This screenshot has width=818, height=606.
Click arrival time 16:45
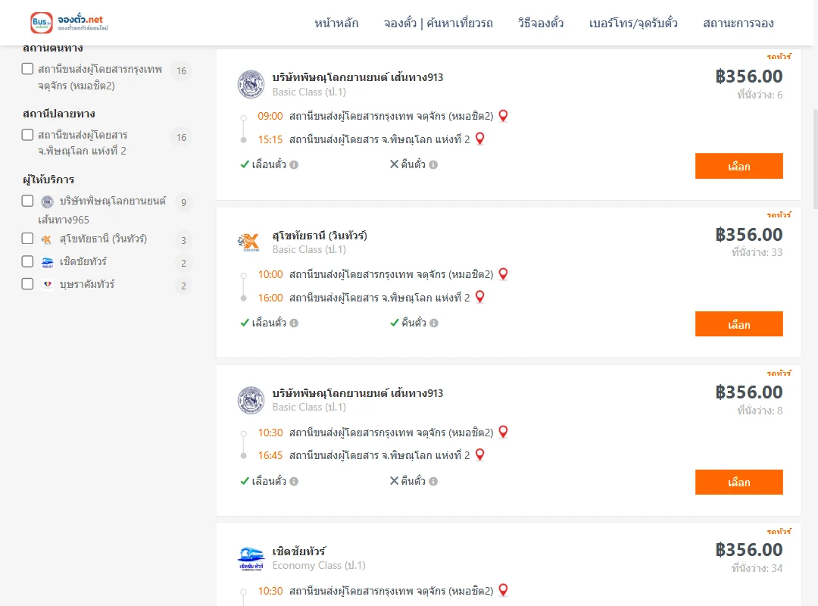point(270,456)
